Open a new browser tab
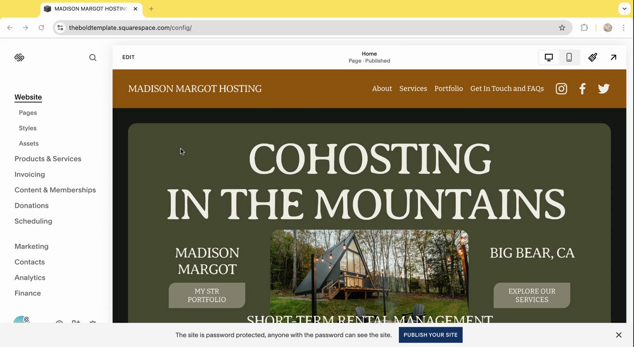This screenshot has height=347, width=634. [x=152, y=9]
